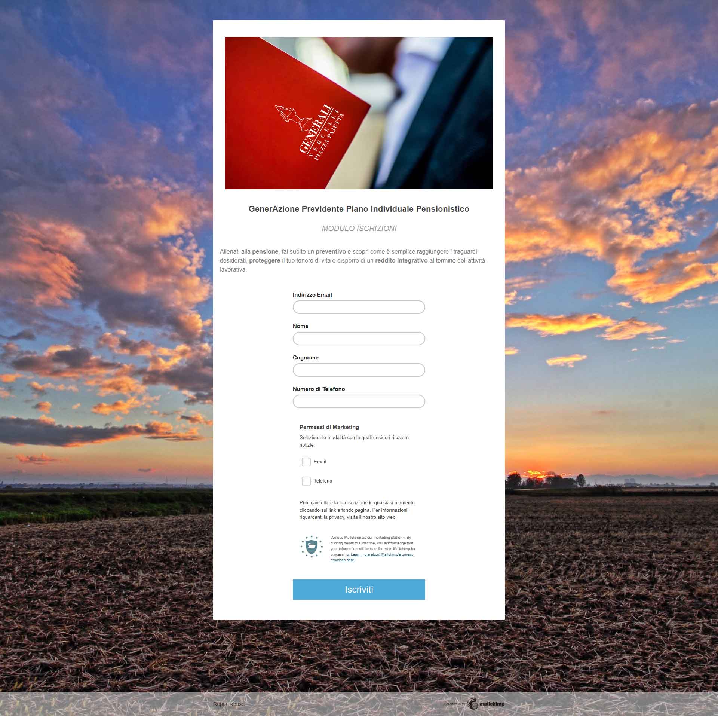The image size is (718, 716).
Task: Click the 'Learn more about Mailchimp's privacy practices' link
Action: pyautogui.click(x=372, y=557)
